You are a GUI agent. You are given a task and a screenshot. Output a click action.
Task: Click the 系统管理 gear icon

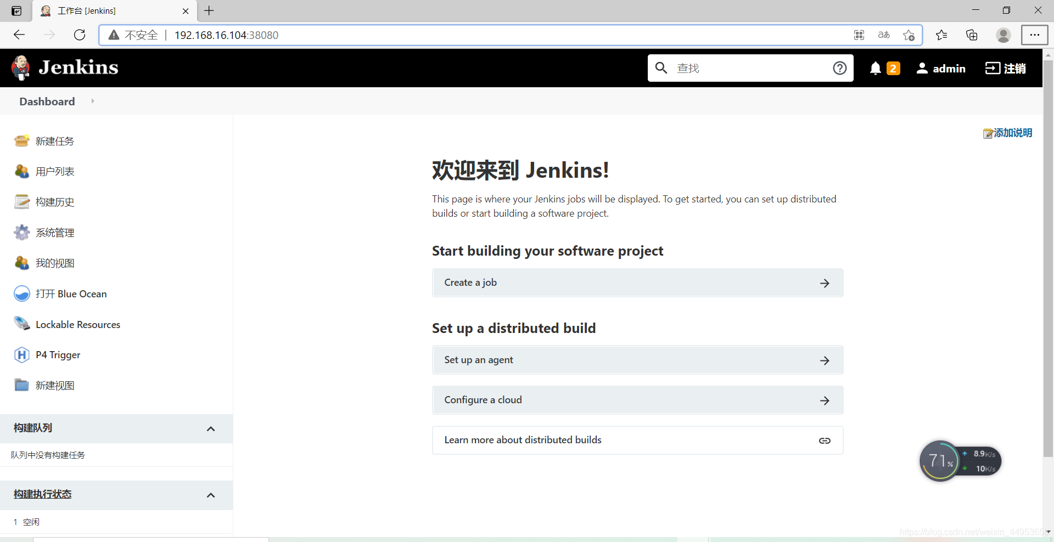(22, 233)
